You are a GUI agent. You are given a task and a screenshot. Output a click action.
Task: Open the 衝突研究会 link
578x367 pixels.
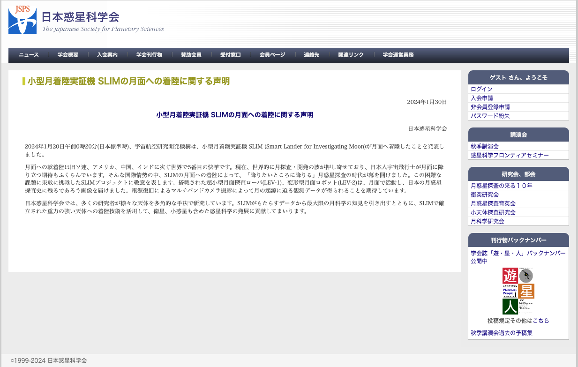coord(485,195)
